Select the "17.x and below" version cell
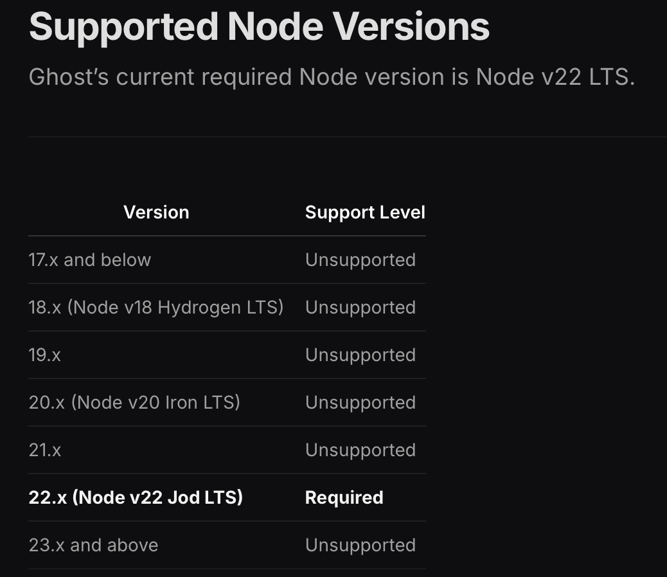The image size is (667, 577). (90, 260)
